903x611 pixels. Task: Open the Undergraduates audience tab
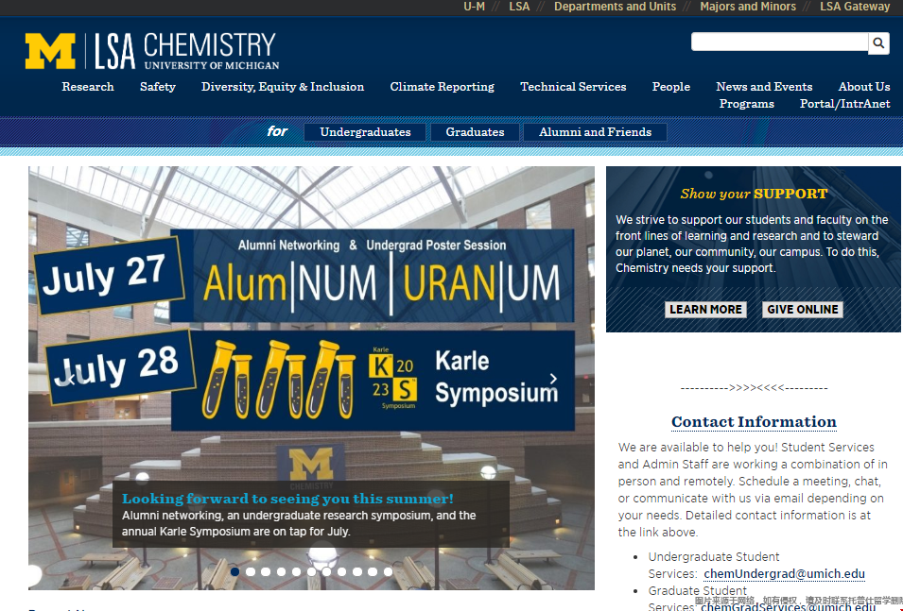[365, 132]
